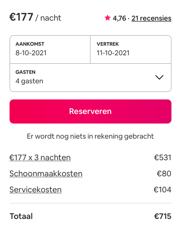Click the 4,76 rating score
Image resolution: width=183 pixels, height=231 pixels.
(119, 18)
